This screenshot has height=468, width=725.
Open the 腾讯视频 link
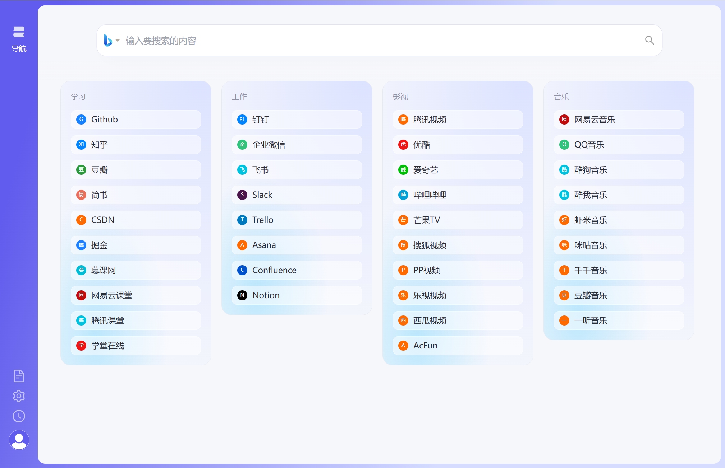tap(458, 120)
